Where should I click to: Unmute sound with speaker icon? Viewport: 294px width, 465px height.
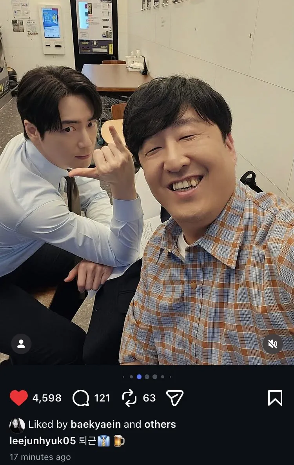coord(273,344)
